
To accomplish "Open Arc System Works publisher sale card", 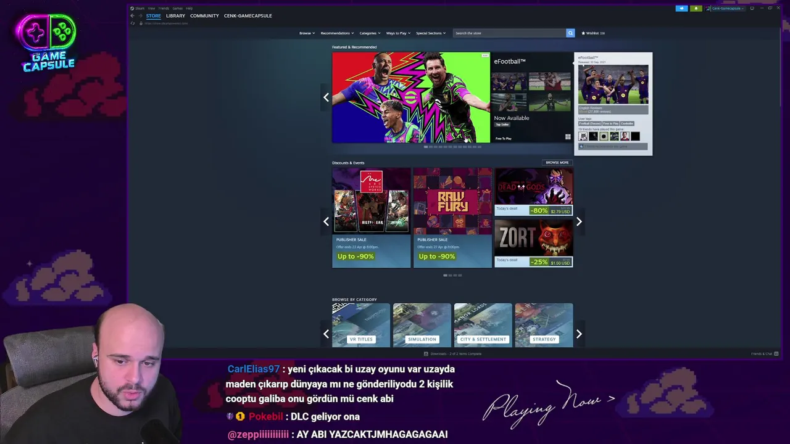I will 371,218.
